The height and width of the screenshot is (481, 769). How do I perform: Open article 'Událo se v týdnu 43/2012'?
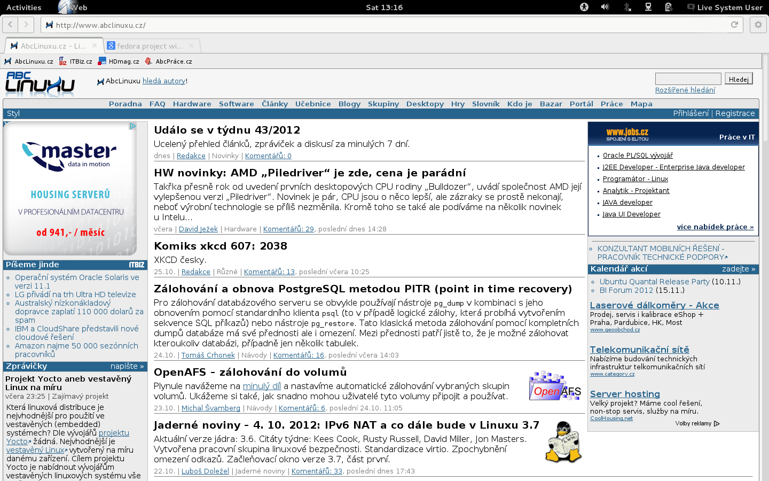point(227,130)
